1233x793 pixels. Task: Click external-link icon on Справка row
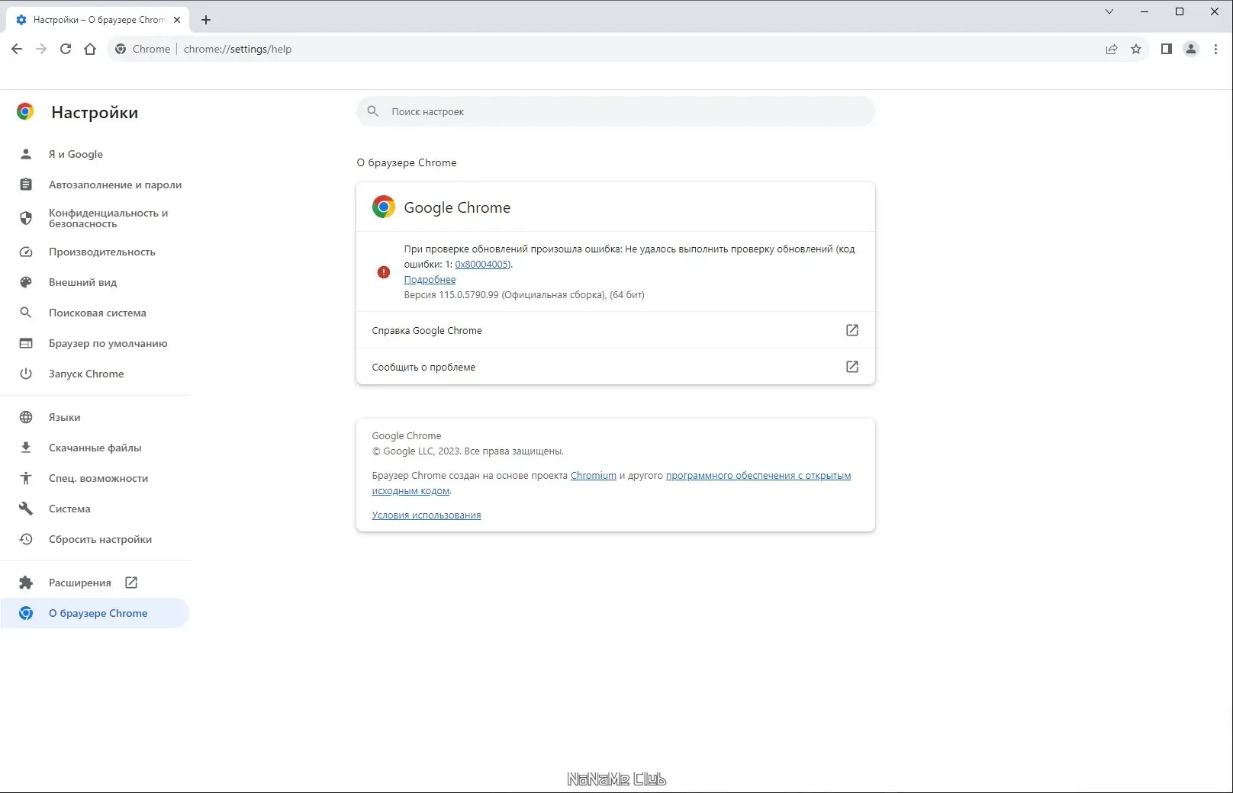coord(852,330)
